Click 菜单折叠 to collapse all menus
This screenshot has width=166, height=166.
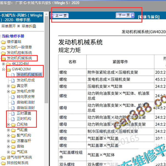click(29, 26)
